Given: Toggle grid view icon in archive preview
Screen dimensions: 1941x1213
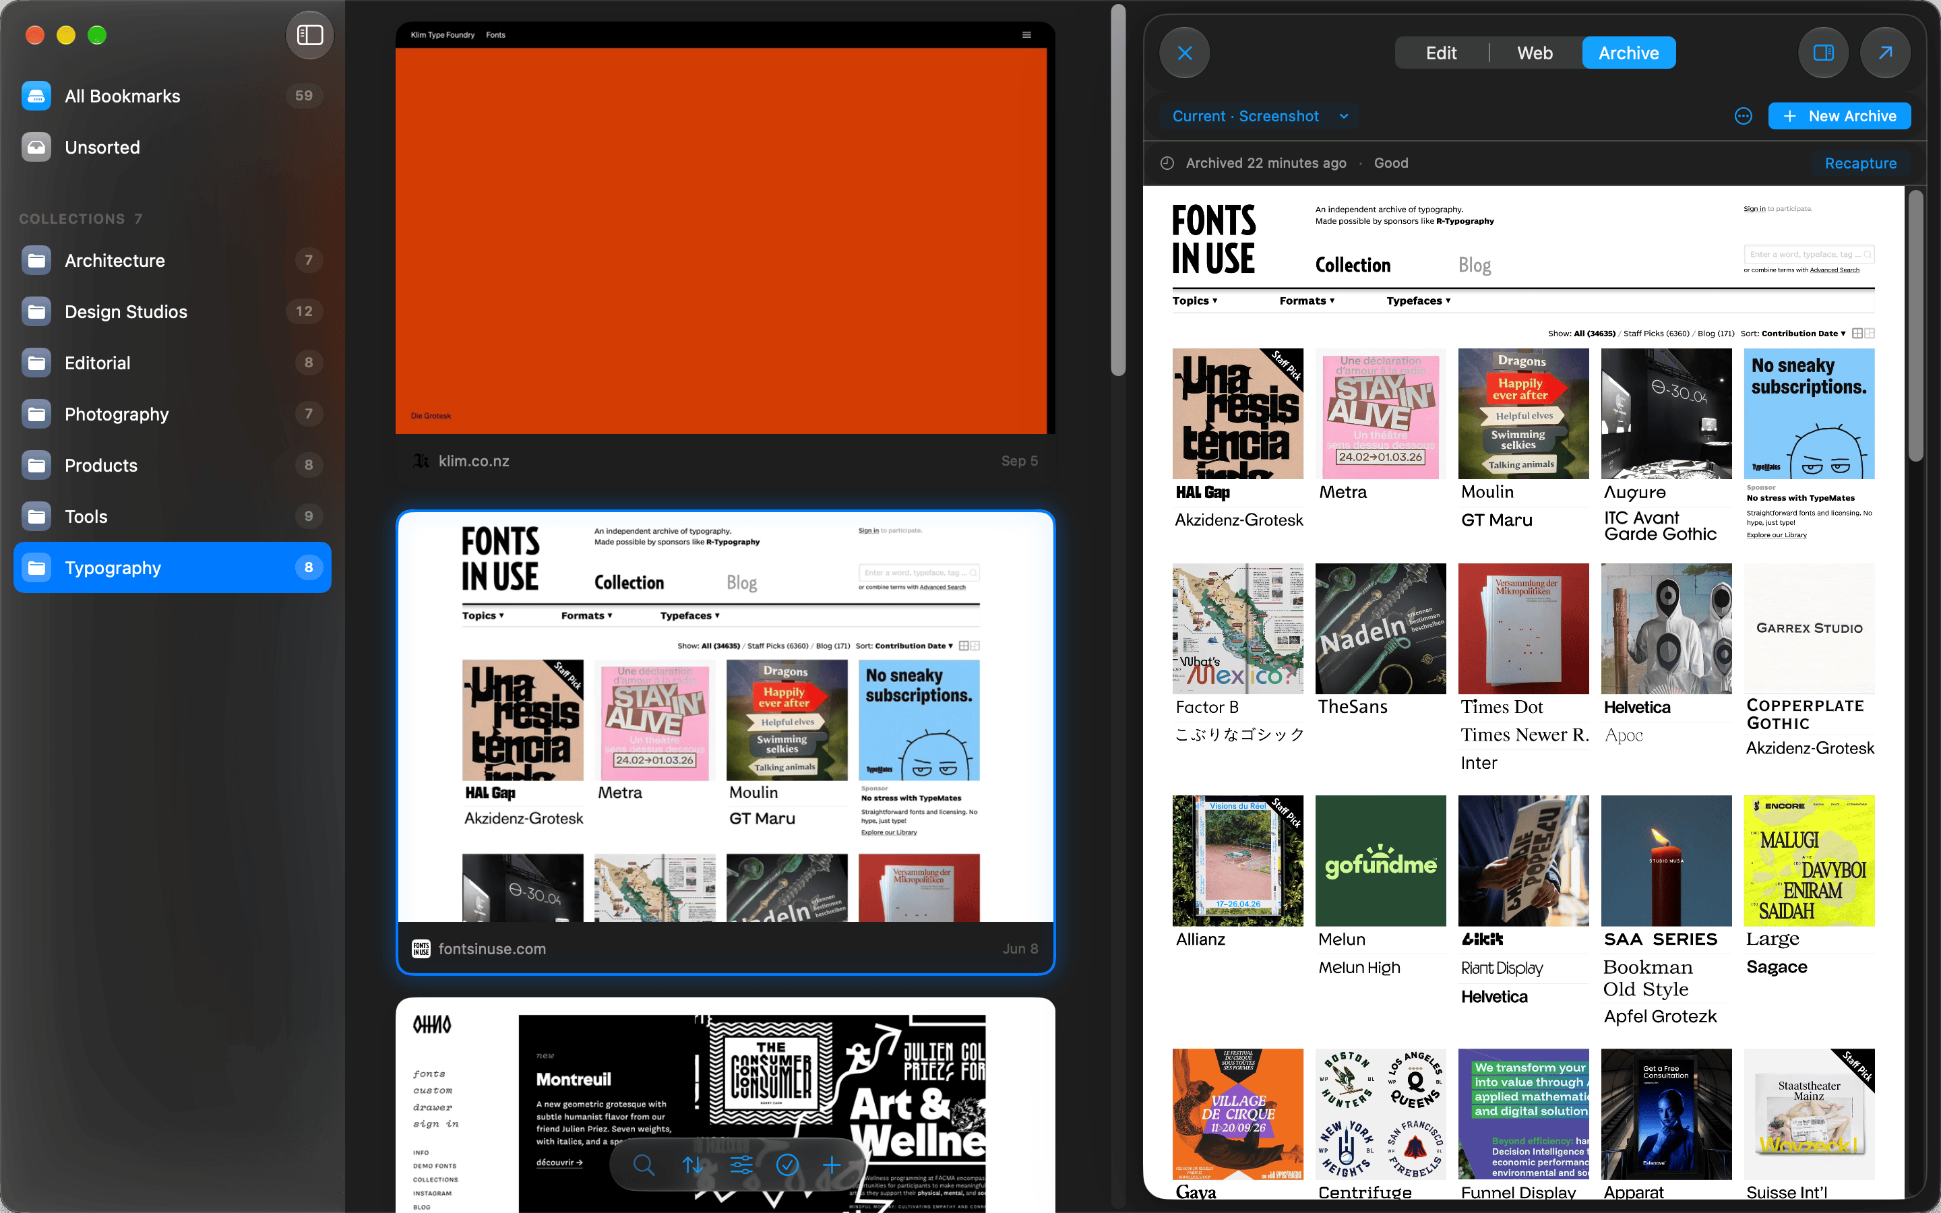Looking at the screenshot, I should [x=1857, y=333].
